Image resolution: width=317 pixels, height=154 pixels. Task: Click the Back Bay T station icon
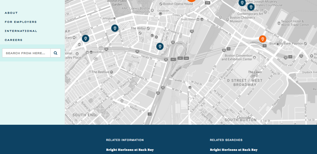(x=91, y=52)
